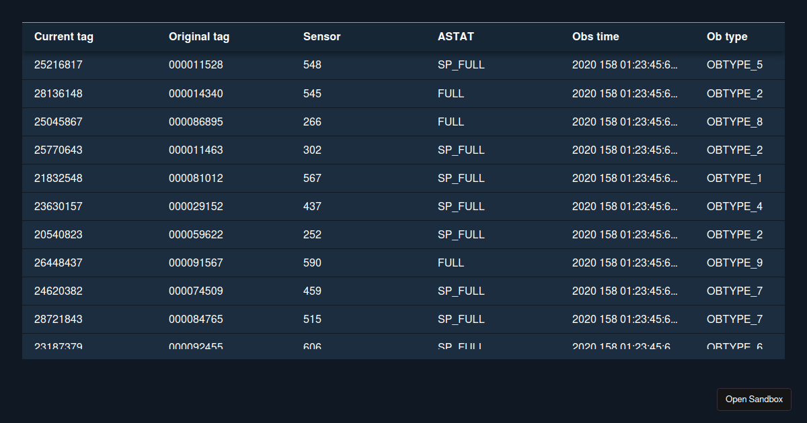807x423 pixels.
Task: Click original tag cell 000059622
Action: 196,234
